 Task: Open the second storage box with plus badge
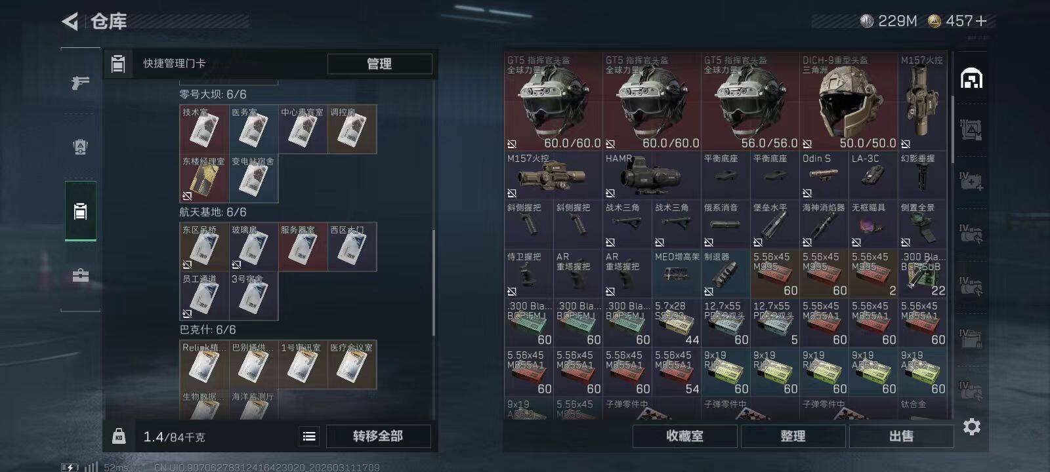971,181
